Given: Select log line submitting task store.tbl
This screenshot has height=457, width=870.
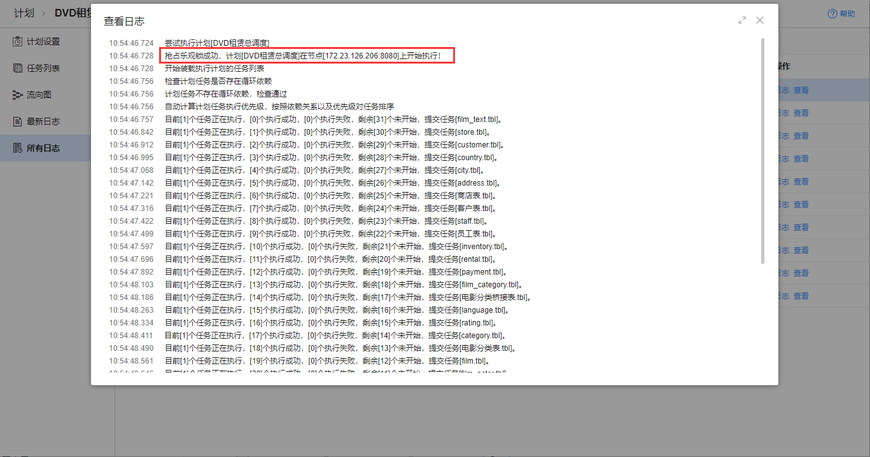Looking at the screenshot, I should click(328, 132).
